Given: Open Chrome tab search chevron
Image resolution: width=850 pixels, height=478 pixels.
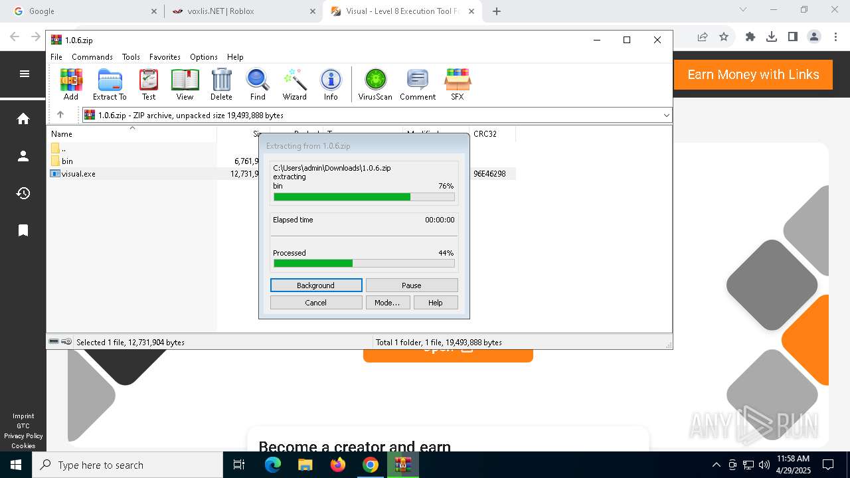Looking at the screenshot, I should [x=743, y=10].
